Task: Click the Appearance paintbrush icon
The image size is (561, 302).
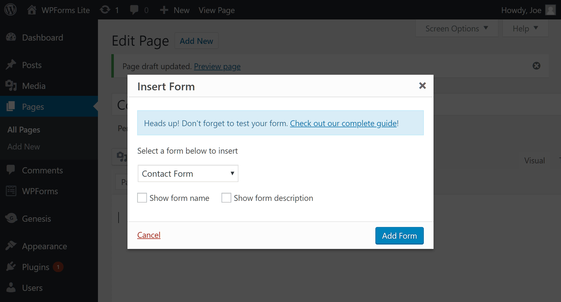Action: point(11,246)
